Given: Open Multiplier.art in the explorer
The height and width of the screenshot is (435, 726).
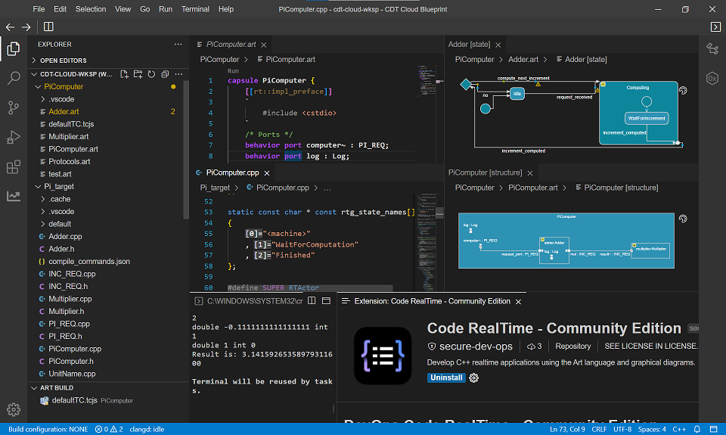Looking at the screenshot, I should 68,137.
